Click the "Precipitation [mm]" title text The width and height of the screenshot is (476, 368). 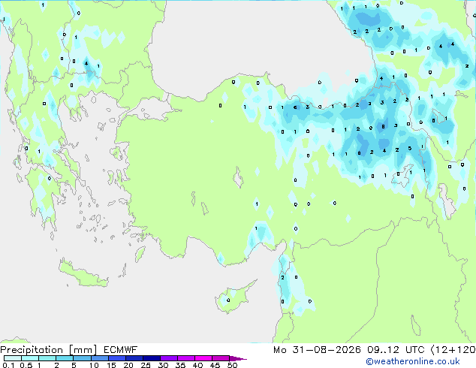[49, 350]
